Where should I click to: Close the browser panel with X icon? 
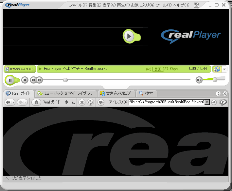(x=225, y=94)
